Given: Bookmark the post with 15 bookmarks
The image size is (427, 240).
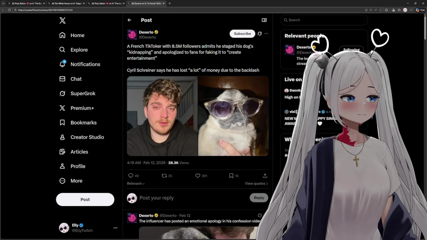Looking at the screenshot, I should pos(234,176).
